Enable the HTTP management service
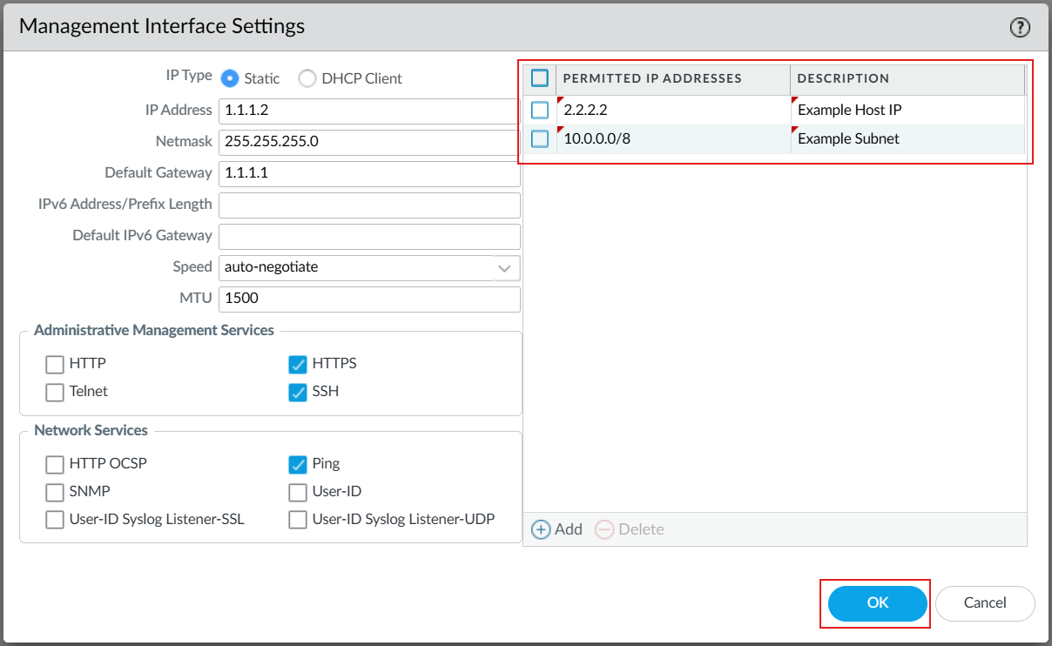Image resolution: width=1052 pixels, height=646 pixels. tap(55, 364)
